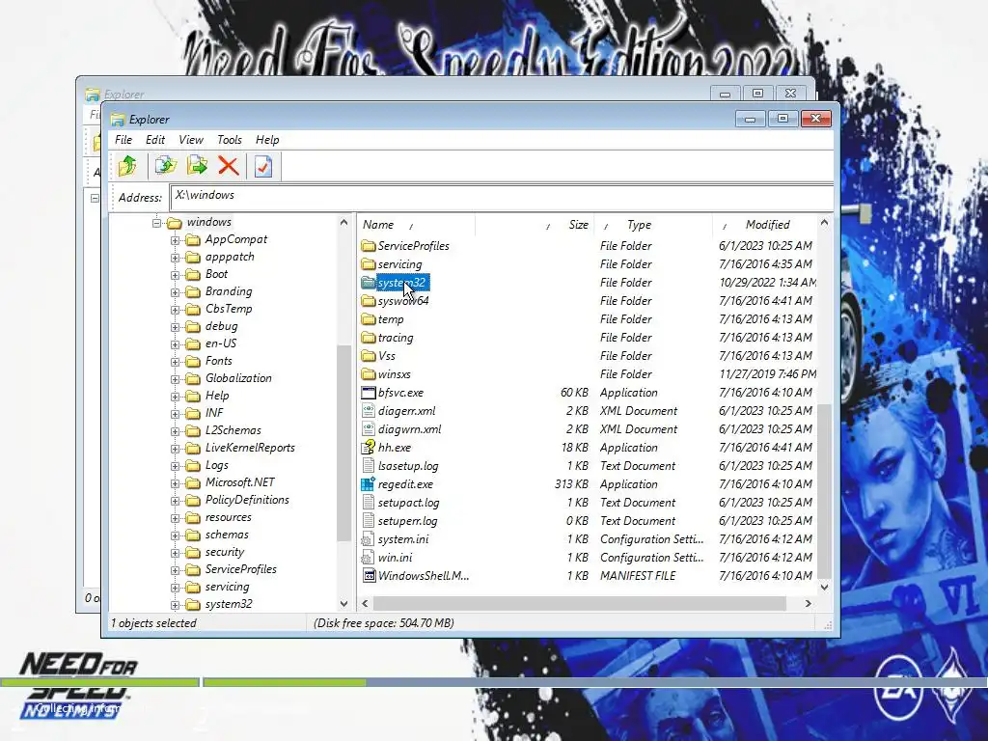Click the 10/29/2022 1:34 AM date of system32

tap(767, 283)
